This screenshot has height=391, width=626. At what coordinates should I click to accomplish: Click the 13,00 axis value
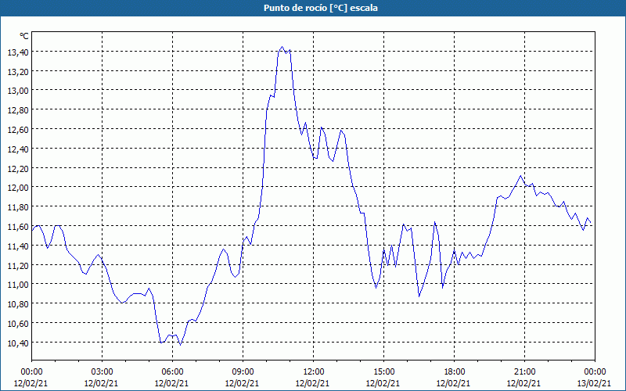pyautogui.click(x=18, y=91)
